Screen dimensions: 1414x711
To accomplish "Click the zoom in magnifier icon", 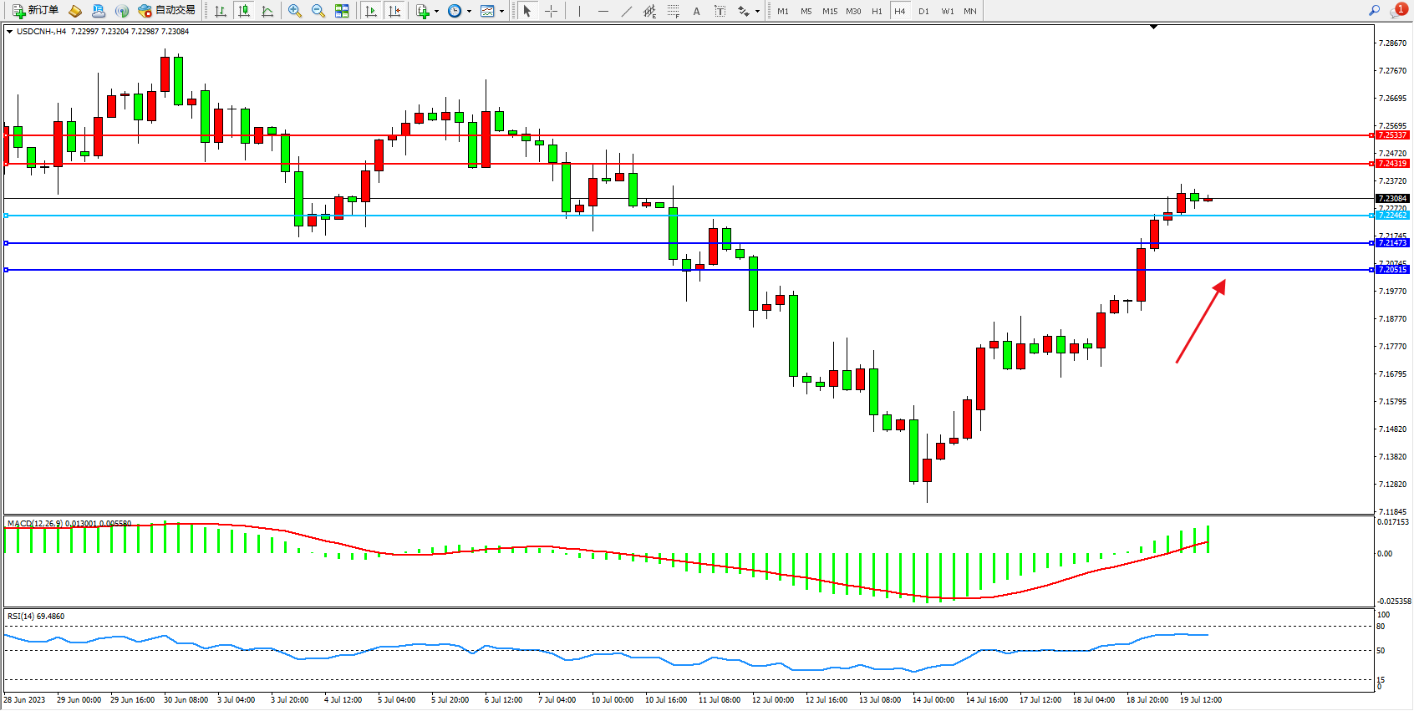I will (x=294, y=11).
